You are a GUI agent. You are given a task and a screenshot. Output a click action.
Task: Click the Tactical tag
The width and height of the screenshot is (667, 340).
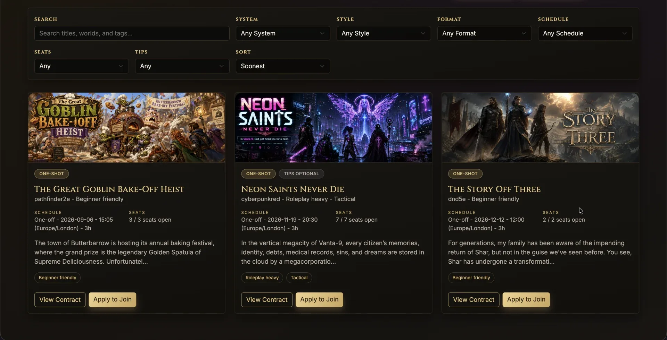(299, 278)
